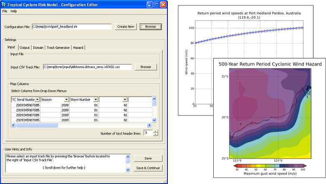Decrease number of text header lines
This screenshot has height=184, width=326.
pyautogui.click(x=156, y=135)
